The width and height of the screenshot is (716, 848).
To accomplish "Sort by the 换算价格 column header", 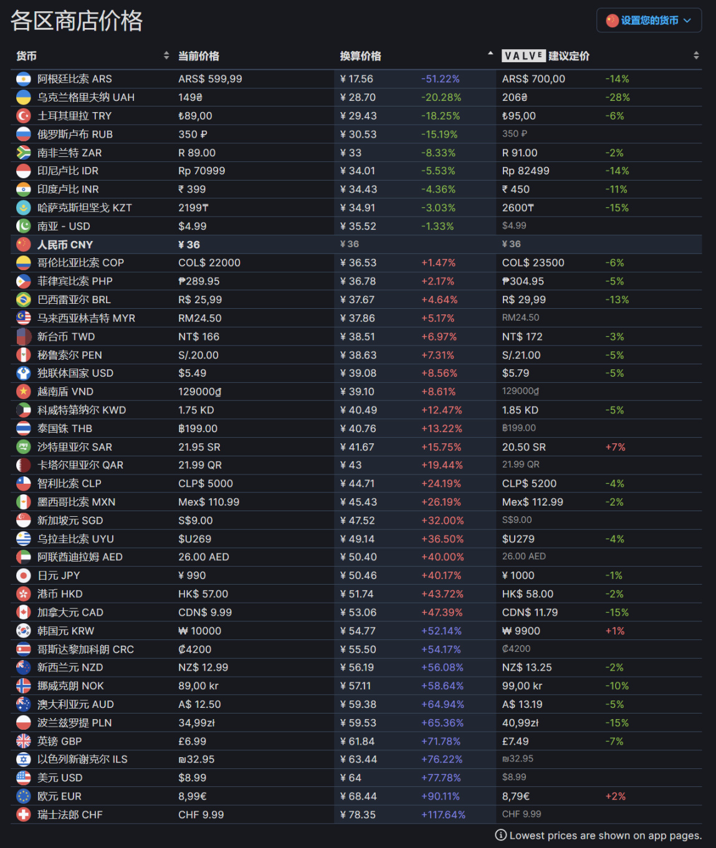I will tap(415, 56).
